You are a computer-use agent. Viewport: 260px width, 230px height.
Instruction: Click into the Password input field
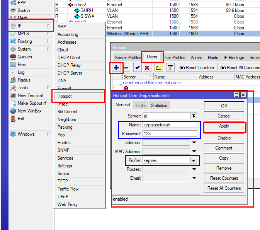click(x=169, y=134)
